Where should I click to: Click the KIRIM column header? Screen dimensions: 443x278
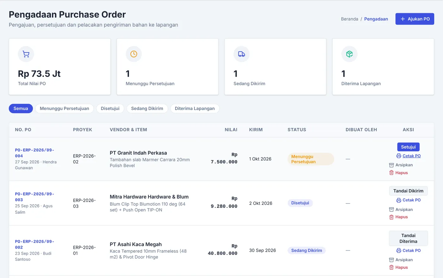256,130
